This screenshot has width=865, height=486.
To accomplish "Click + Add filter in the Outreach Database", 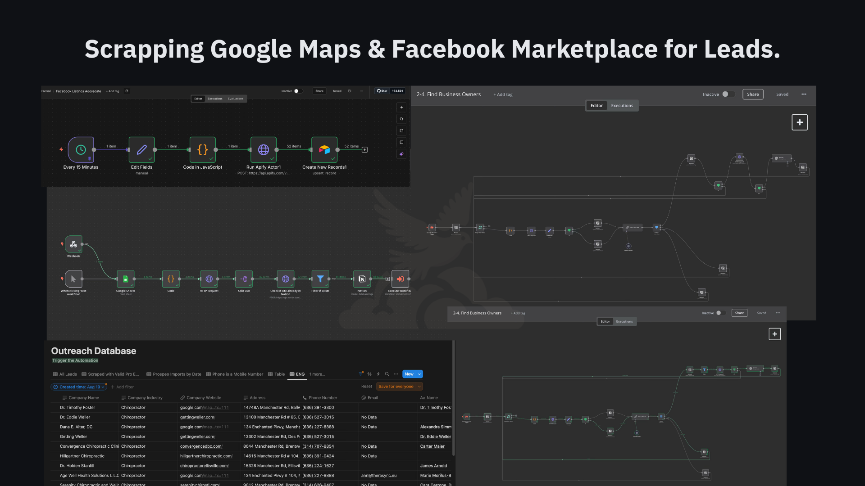I will 122,387.
